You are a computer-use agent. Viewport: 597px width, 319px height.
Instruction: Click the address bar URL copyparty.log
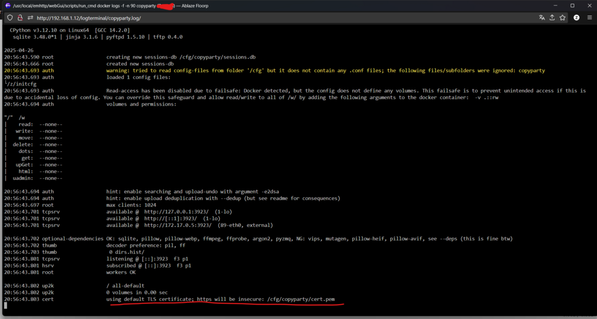89,18
